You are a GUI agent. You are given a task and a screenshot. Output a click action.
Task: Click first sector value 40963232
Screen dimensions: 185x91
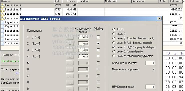pyautogui.click(x=176, y=10)
